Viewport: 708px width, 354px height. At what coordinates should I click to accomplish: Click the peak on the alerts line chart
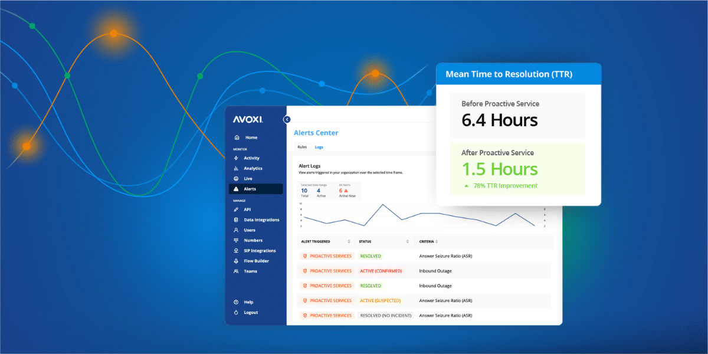[383, 205]
